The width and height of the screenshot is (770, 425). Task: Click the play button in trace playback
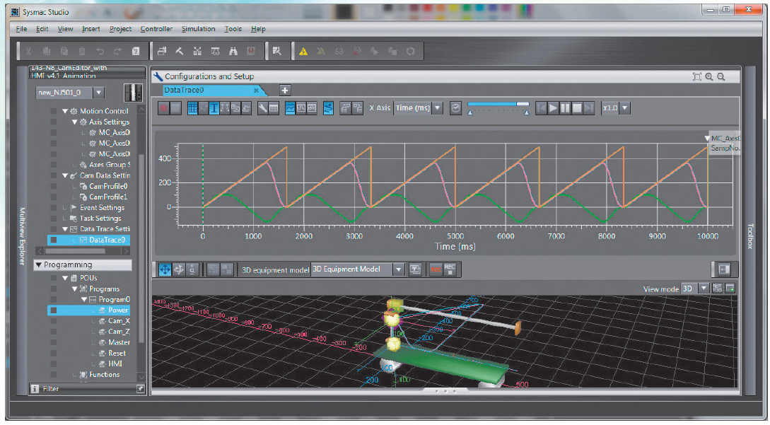[x=553, y=108]
